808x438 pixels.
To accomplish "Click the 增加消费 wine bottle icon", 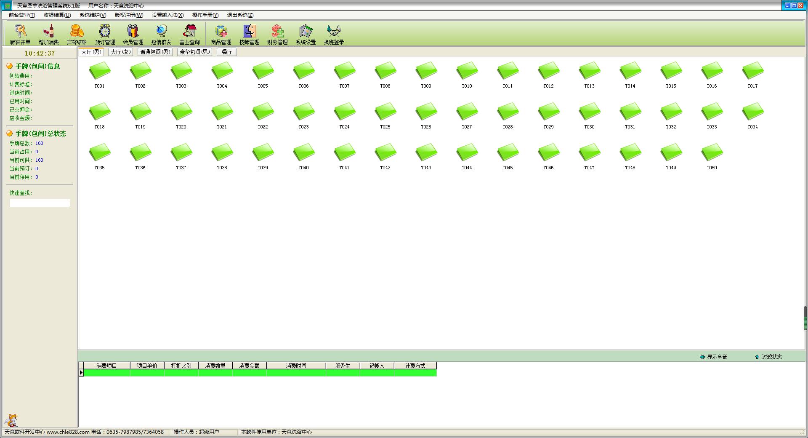I will pyautogui.click(x=48, y=34).
